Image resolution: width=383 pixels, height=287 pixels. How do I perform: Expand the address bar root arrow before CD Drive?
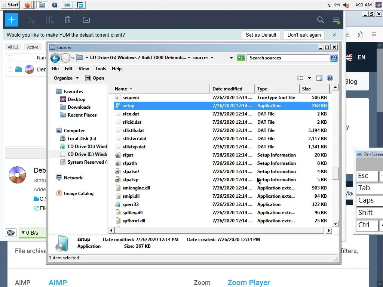(x=87, y=58)
